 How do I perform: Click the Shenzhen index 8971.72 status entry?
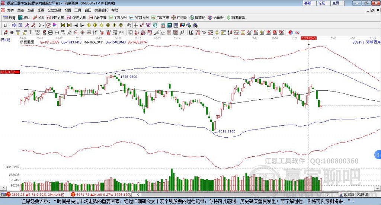click(x=101, y=195)
